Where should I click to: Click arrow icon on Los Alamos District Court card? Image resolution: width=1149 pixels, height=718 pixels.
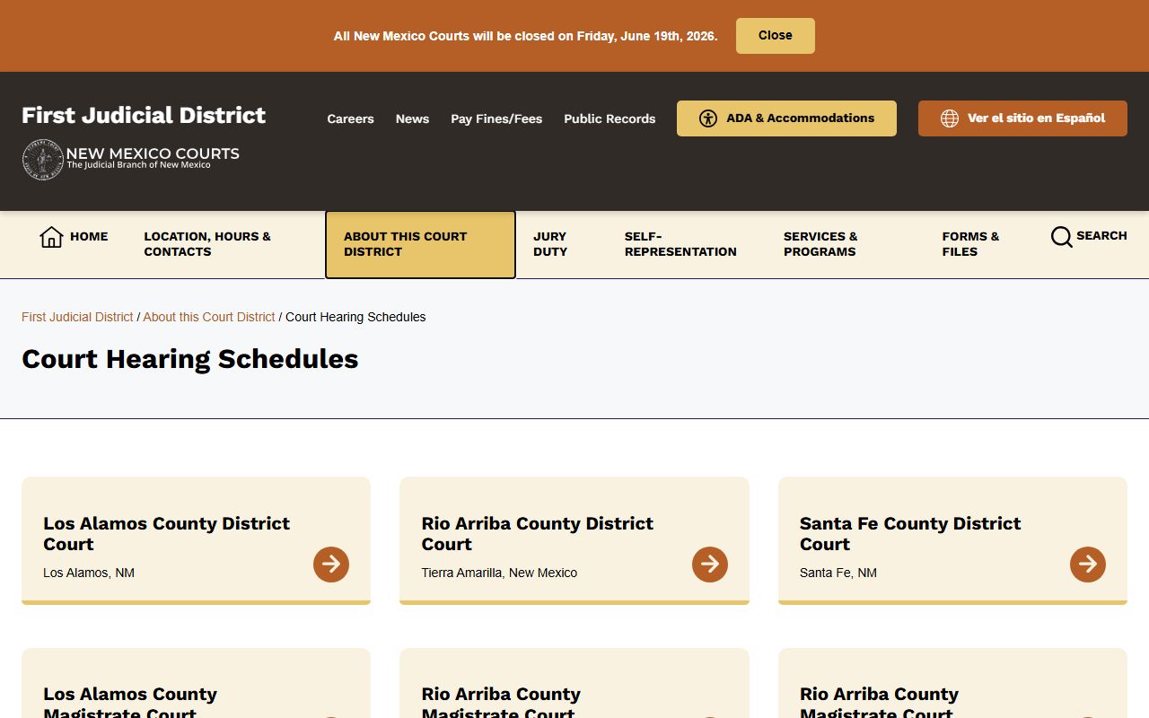coord(331,565)
